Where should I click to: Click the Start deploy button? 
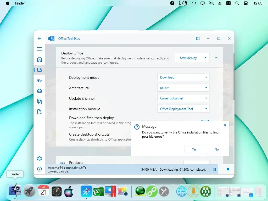[x=188, y=58]
